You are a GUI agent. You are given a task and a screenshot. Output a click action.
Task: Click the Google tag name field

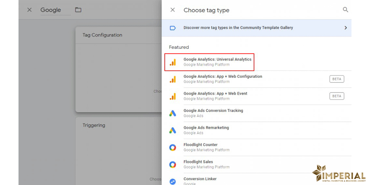[55, 10]
